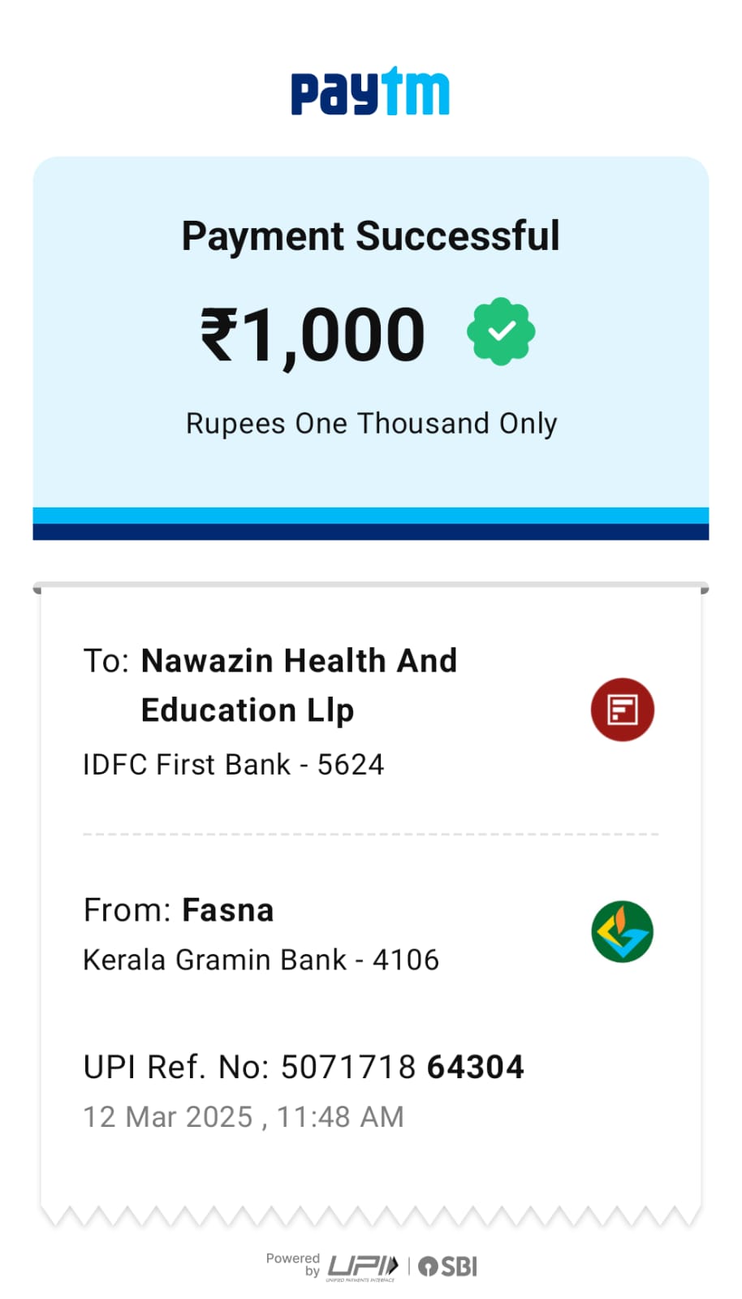Click the UPI logo in footer
The image size is (742, 1299).
(362, 1267)
